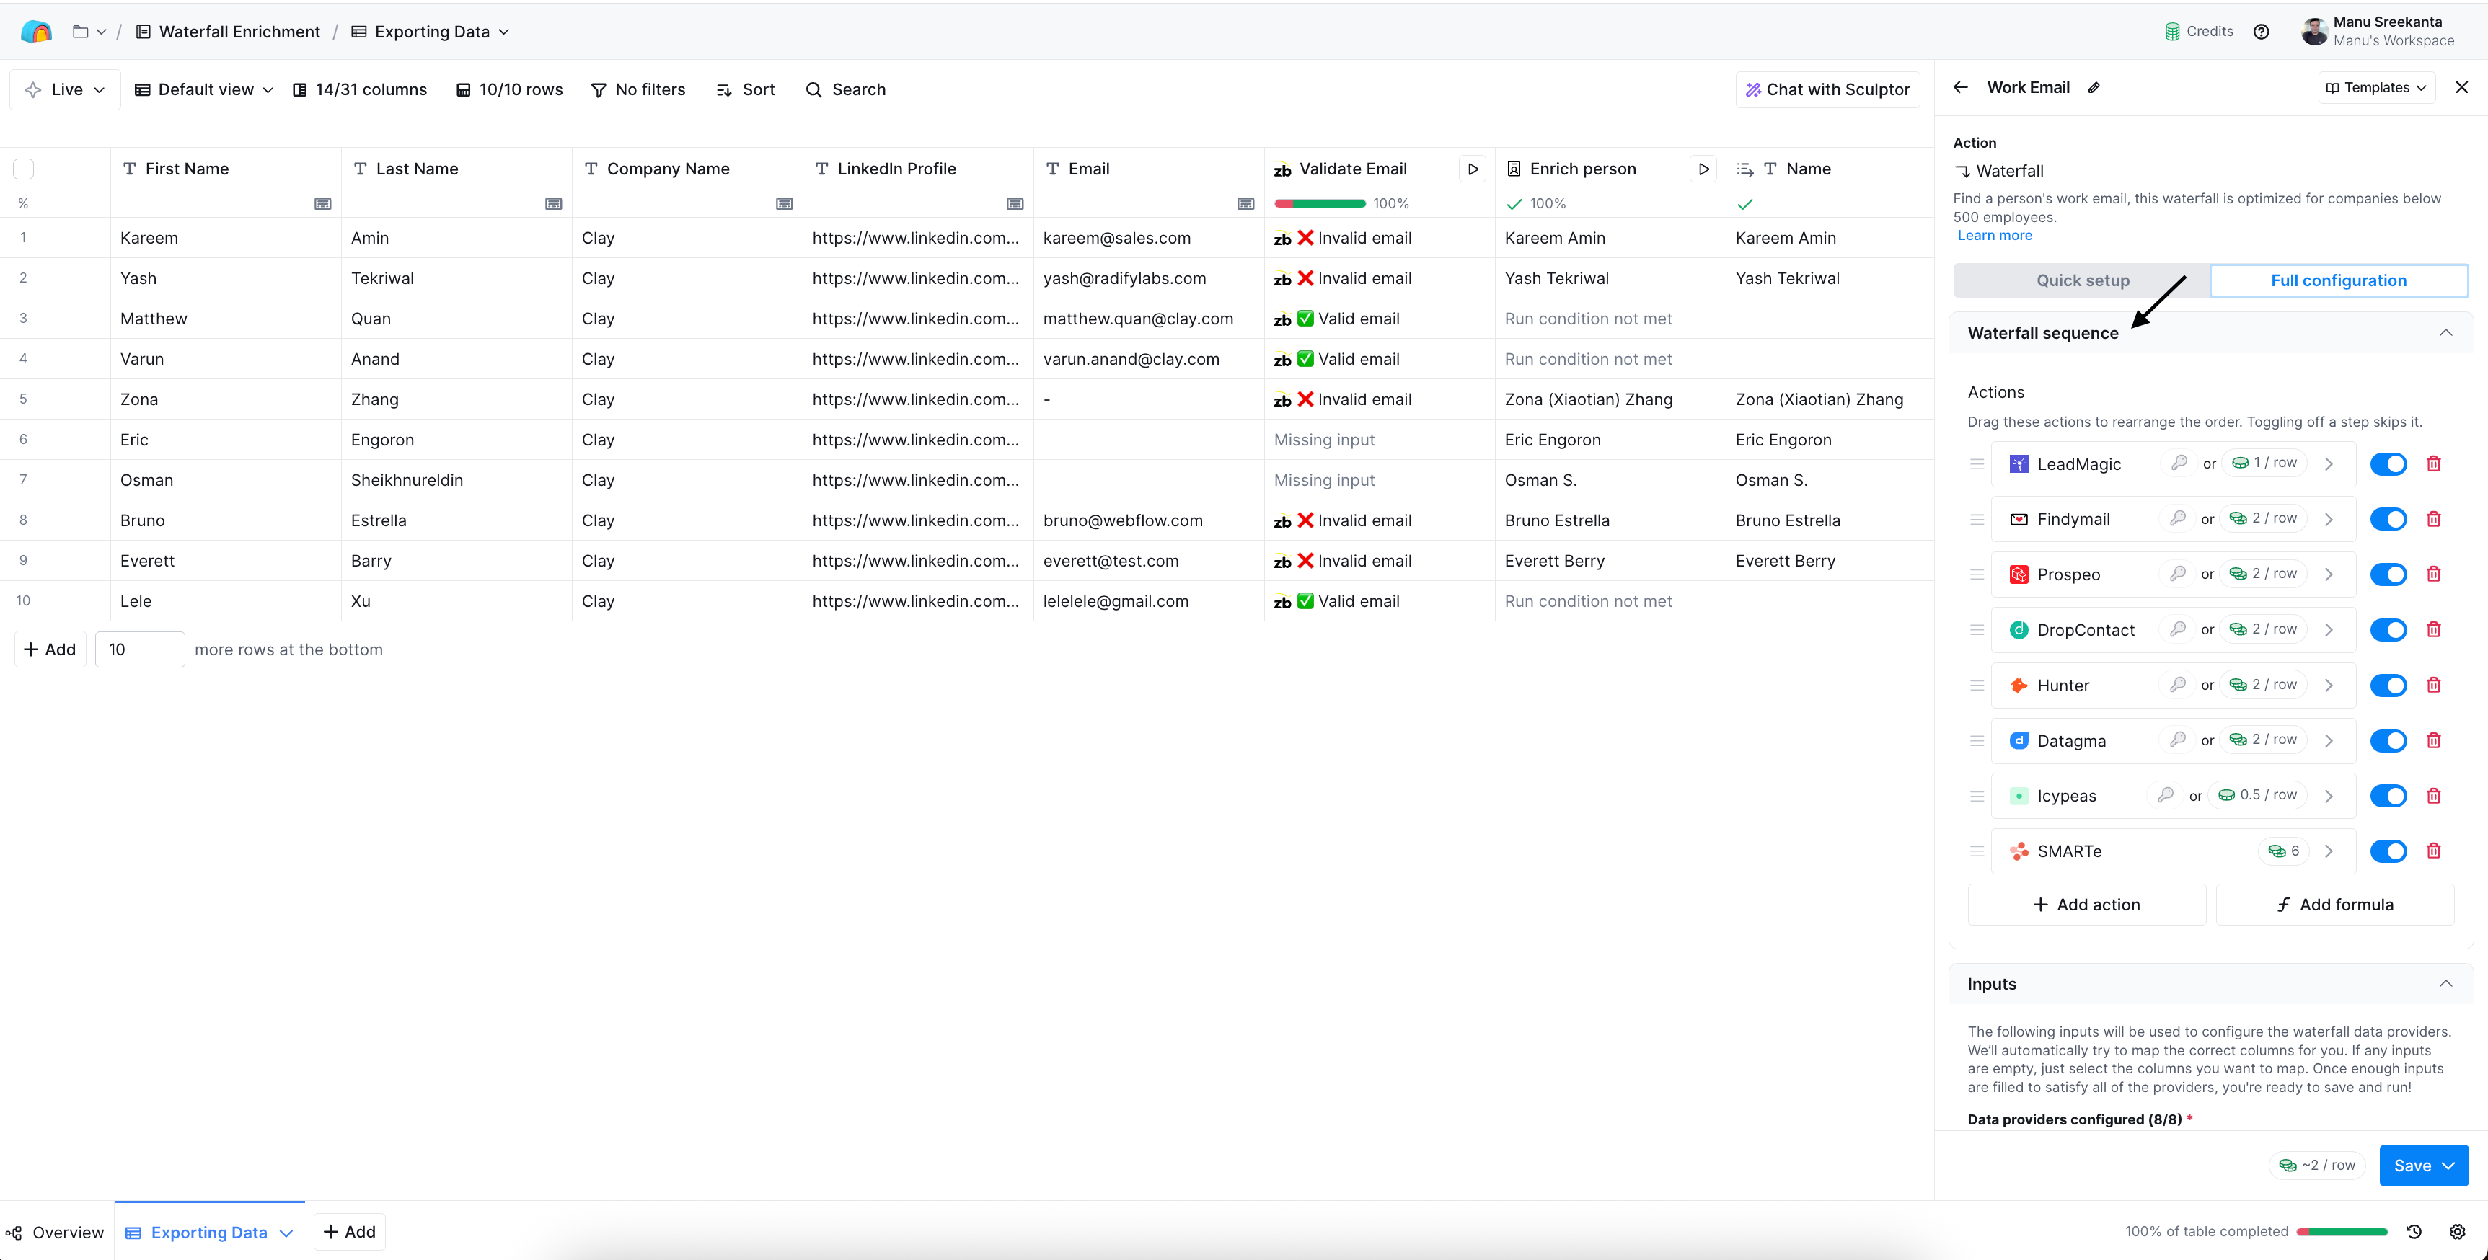Click the Findymail API key icon

click(2177, 518)
